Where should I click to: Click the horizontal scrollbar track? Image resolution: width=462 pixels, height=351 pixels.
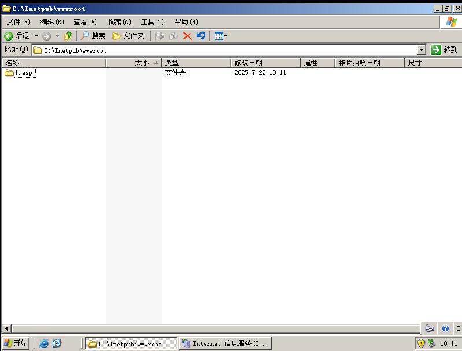pyautogui.click(x=216, y=328)
